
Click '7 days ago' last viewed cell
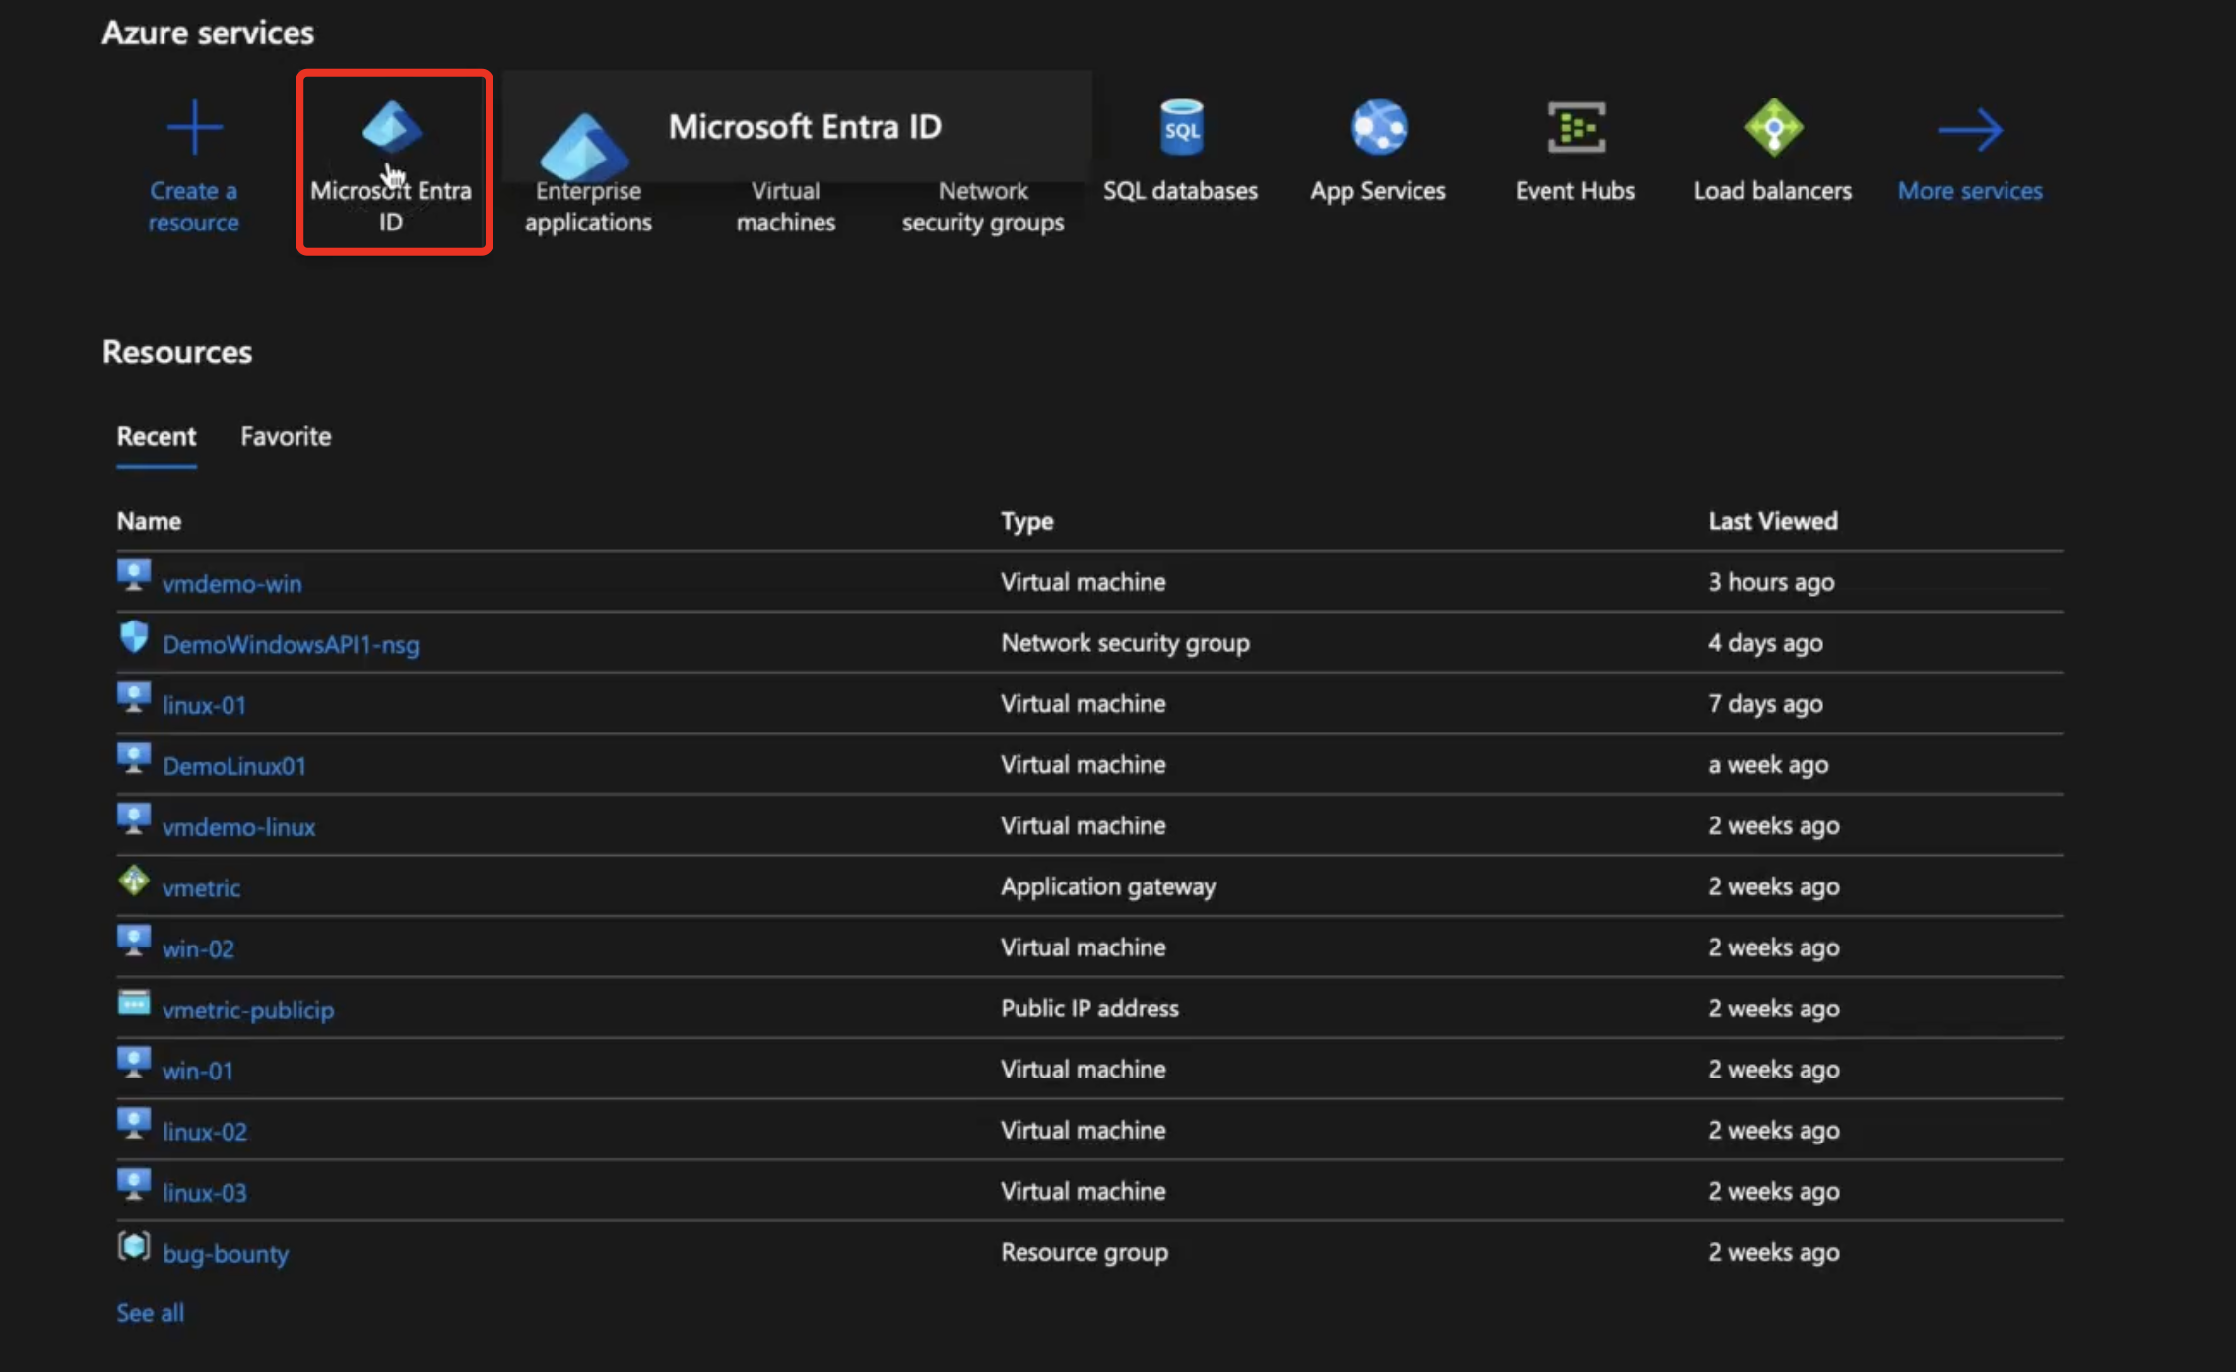click(1765, 704)
